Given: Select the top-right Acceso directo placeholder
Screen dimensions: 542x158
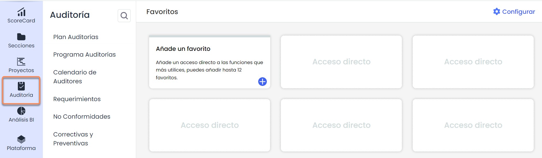Looking at the screenshot, I should [x=473, y=62].
